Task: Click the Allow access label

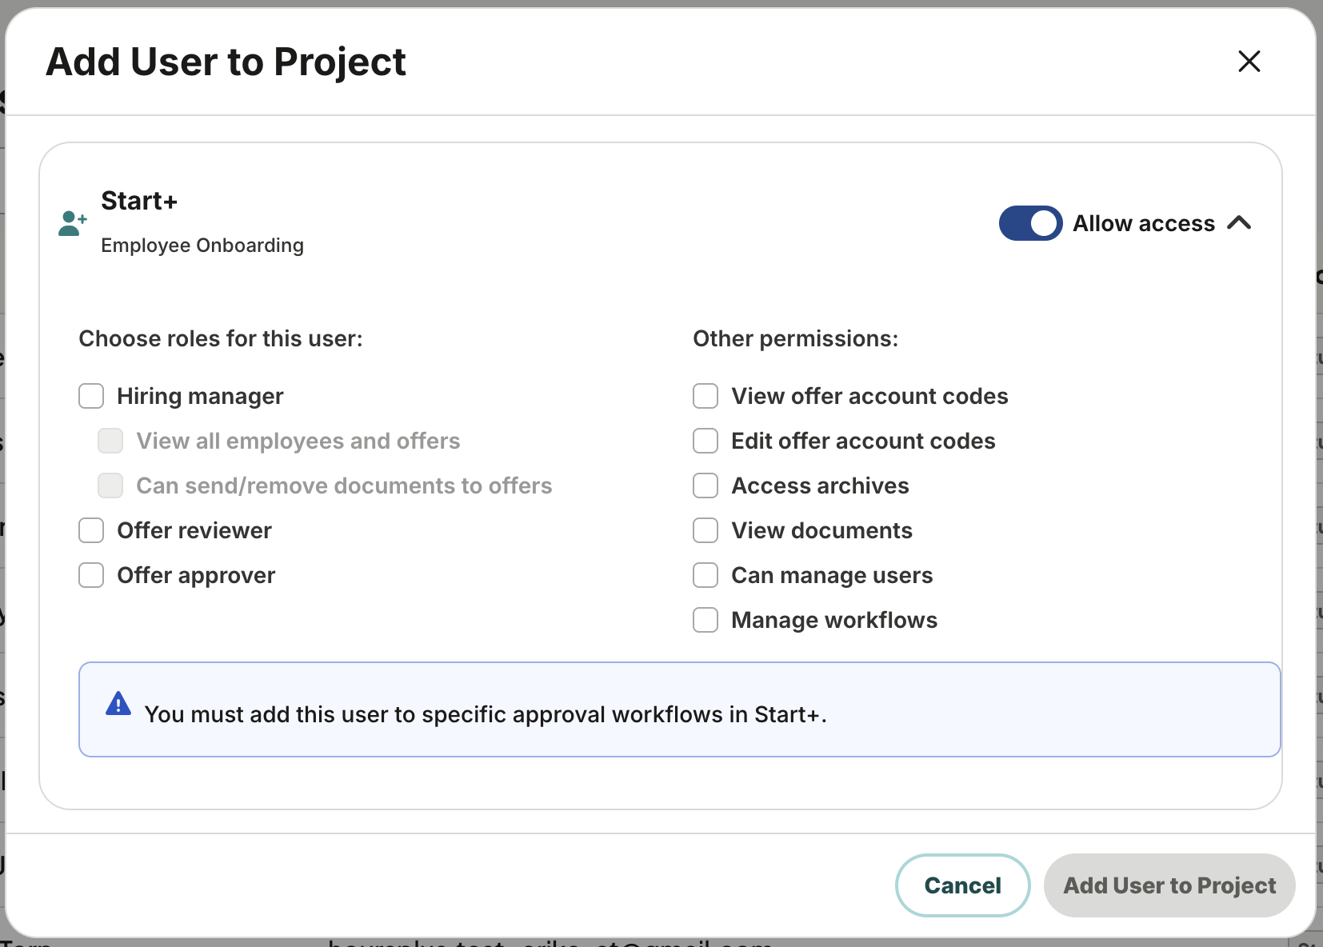Action: pyautogui.click(x=1144, y=223)
